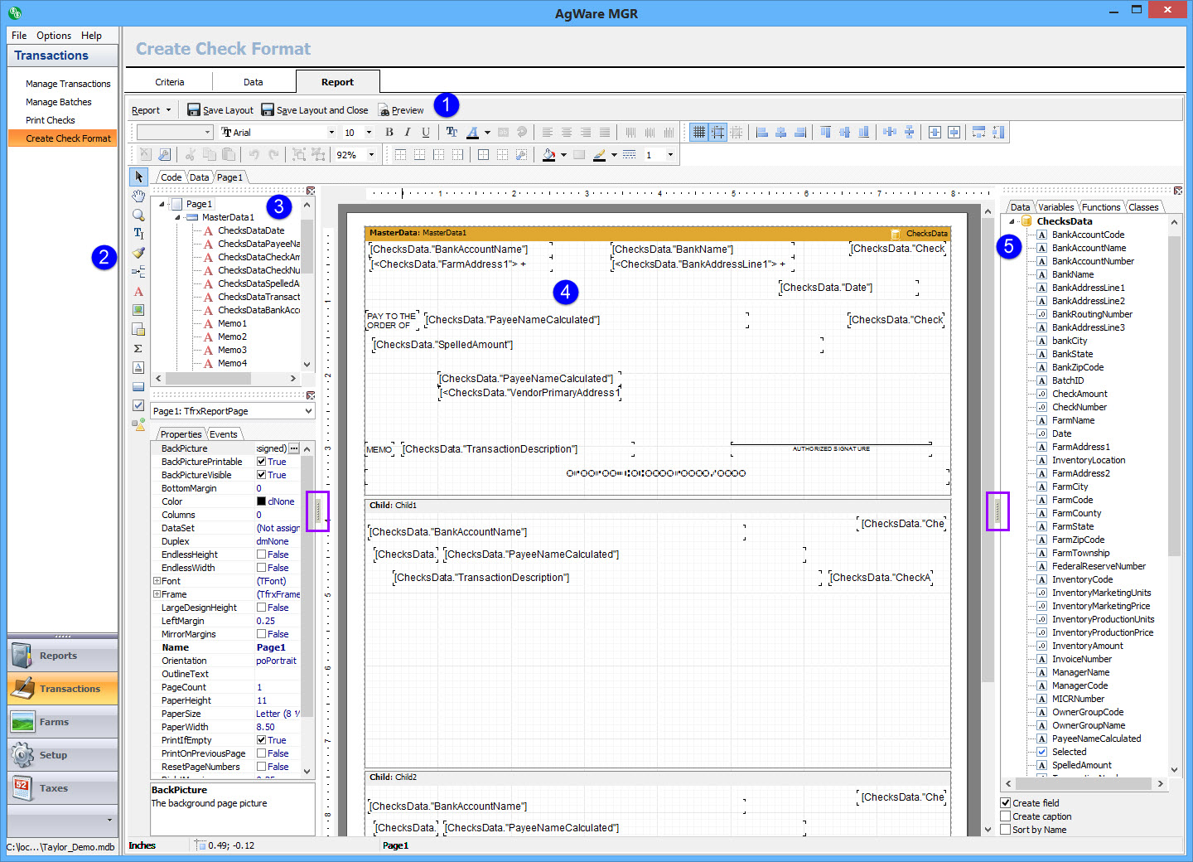Open the zoom percentage dropdown
Screen dimensions: 1193x862
coord(371,155)
